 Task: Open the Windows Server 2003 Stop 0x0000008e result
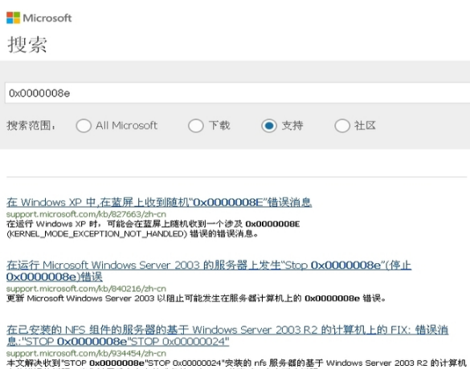click(x=209, y=271)
